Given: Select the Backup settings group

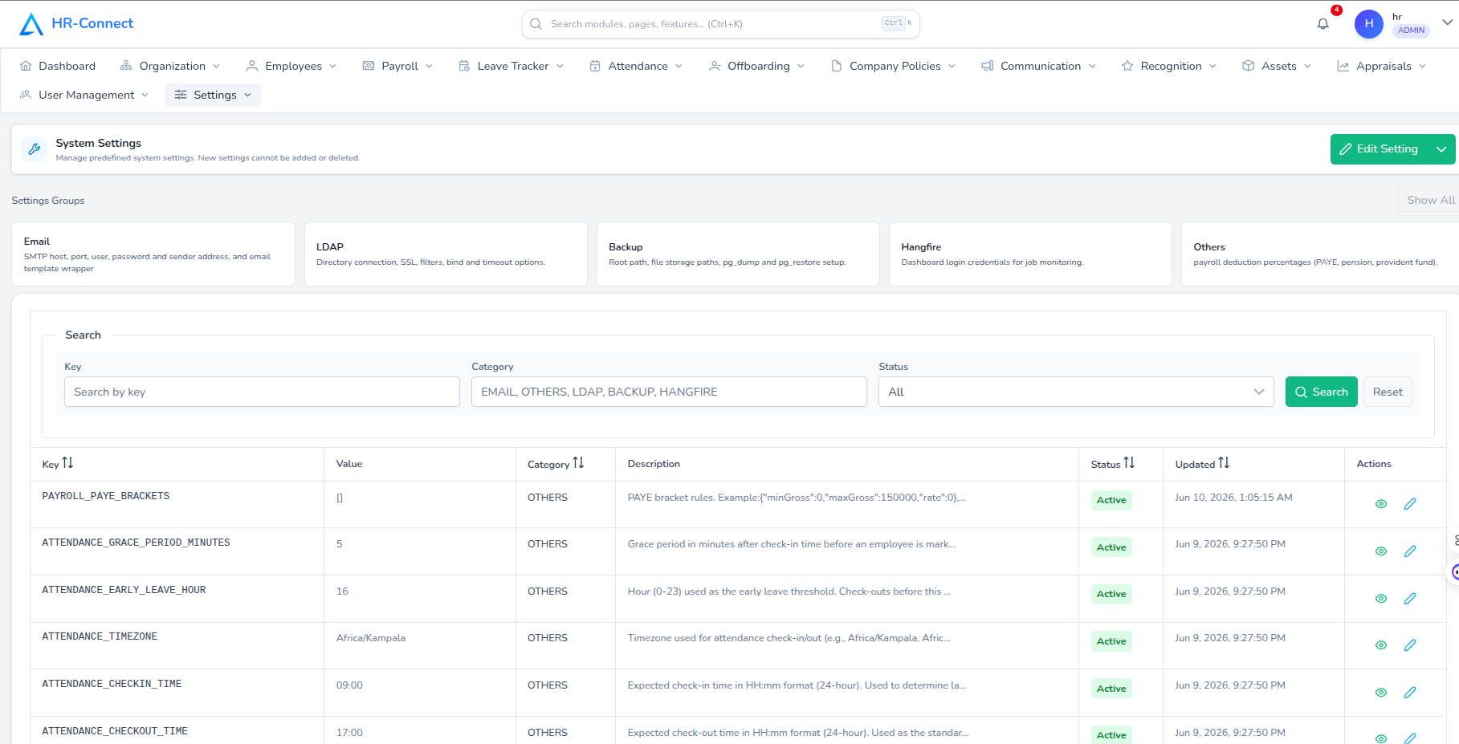Looking at the screenshot, I should pyautogui.click(x=738, y=254).
